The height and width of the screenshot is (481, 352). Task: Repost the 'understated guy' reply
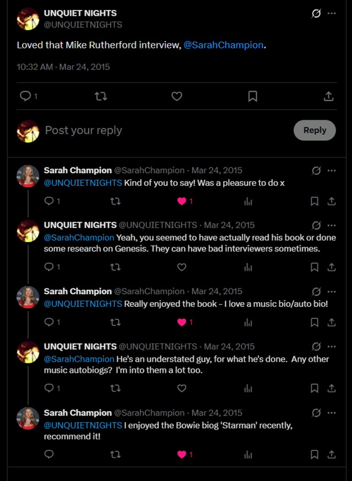pyautogui.click(x=115, y=388)
